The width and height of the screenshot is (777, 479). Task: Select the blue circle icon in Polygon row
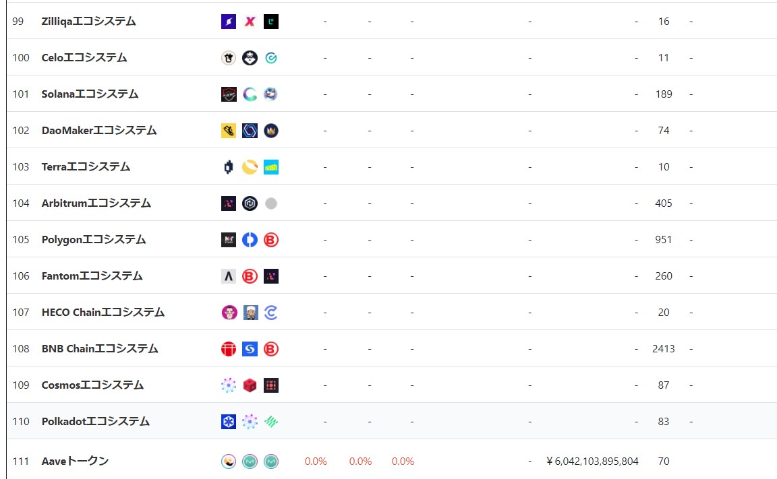pos(250,240)
